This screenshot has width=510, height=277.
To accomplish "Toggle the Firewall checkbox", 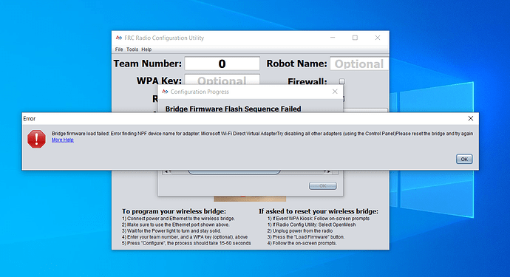I will click(x=341, y=81).
